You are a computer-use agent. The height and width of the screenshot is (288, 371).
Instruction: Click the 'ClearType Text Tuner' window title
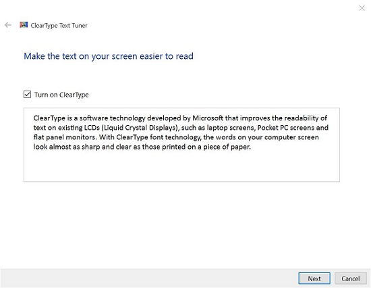tap(59, 26)
